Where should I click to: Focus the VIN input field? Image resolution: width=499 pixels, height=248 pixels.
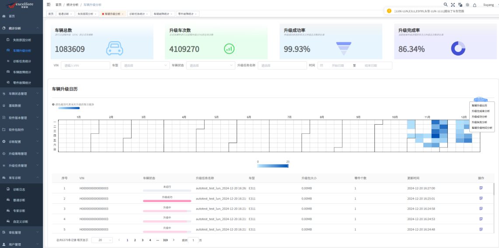85,65
